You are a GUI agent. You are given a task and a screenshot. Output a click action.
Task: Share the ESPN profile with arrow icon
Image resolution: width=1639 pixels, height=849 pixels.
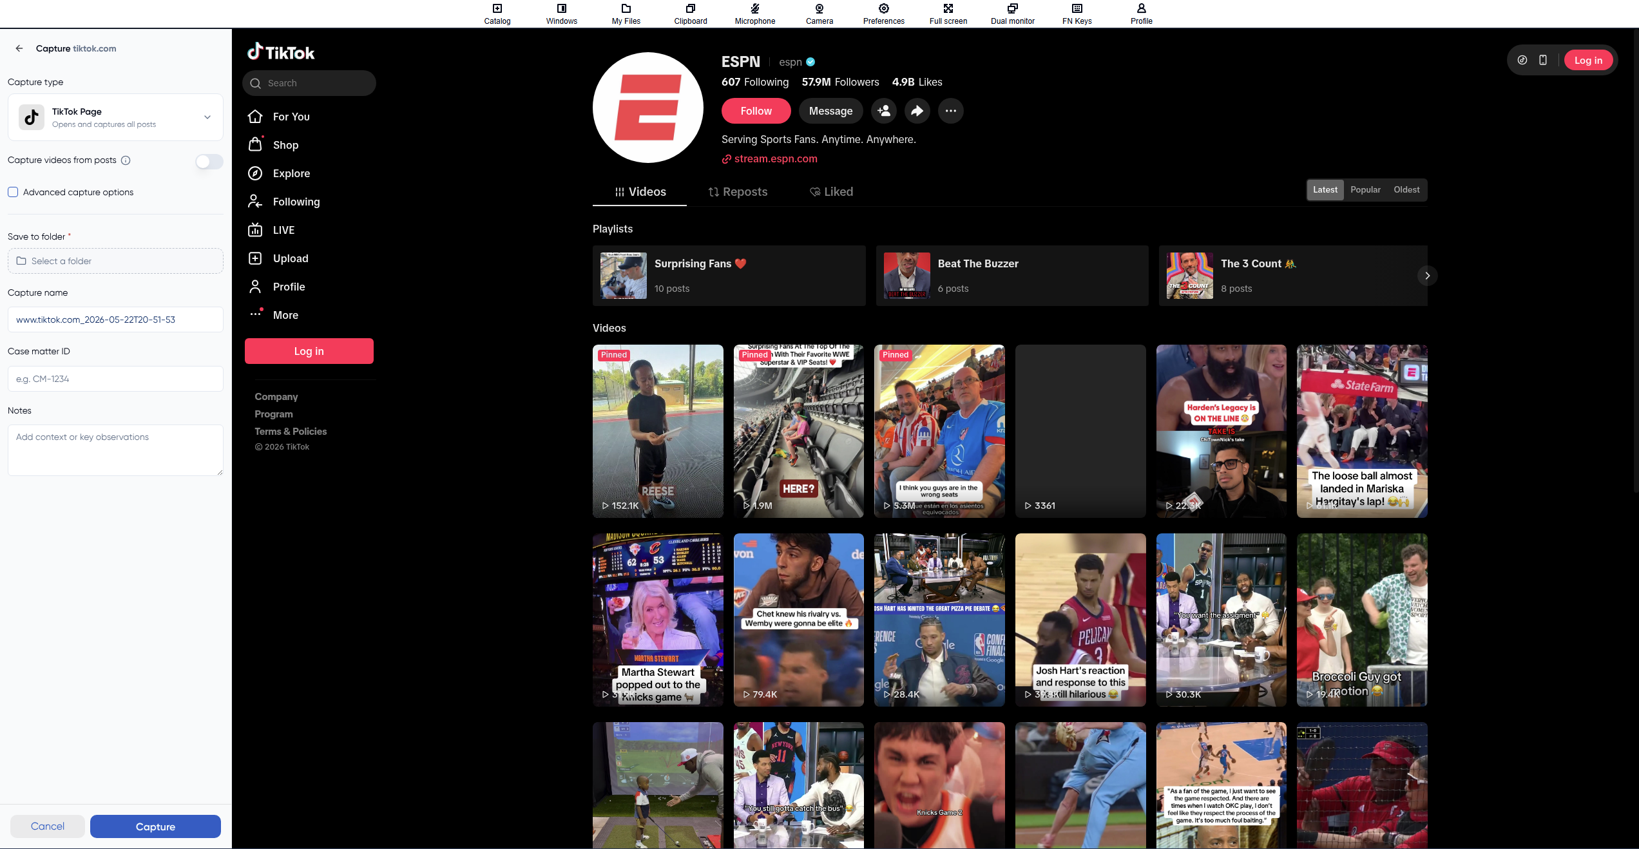pyautogui.click(x=917, y=111)
